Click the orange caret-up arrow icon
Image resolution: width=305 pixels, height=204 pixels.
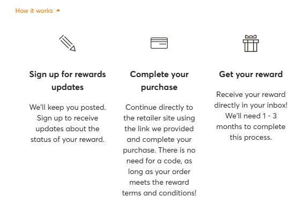(58, 10)
